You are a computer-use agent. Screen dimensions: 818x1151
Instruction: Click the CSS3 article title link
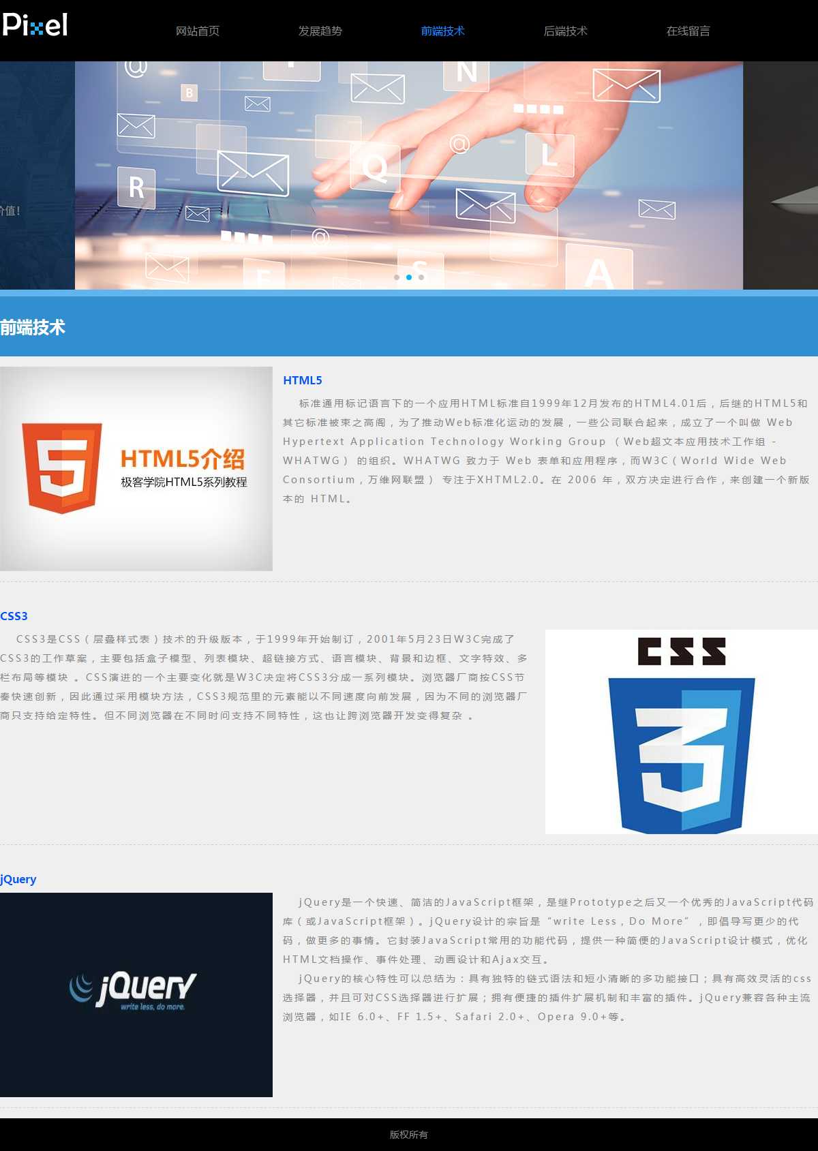point(14,616)
